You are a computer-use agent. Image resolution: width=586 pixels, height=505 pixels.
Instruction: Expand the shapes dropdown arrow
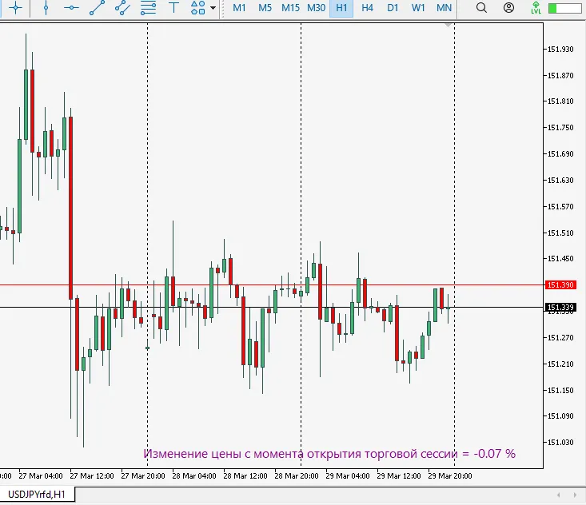click(x=213, y=9)
